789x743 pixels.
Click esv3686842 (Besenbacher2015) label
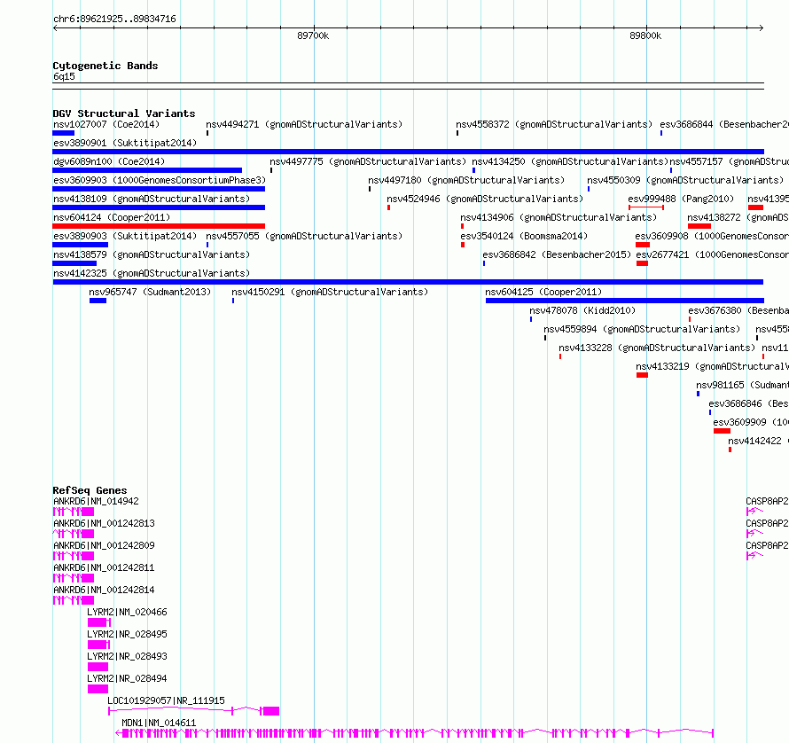[557, 254]
